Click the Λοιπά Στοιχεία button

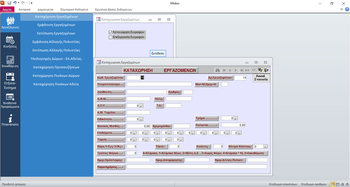(261, 78)
